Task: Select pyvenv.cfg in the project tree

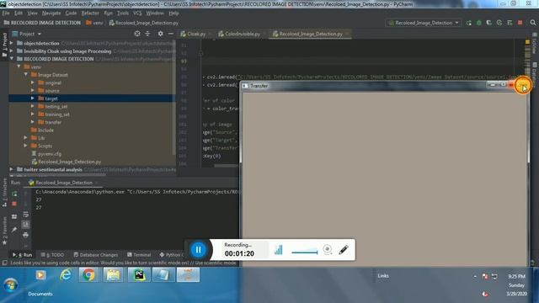Action: [50, 153]
